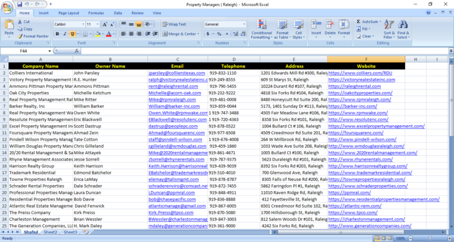This screenshot has height=242, width=454.
Task: Insert cells using Insert button
Action: [x=316, y=29]
